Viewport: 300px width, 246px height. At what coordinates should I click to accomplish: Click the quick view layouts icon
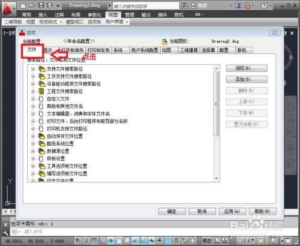216,240
